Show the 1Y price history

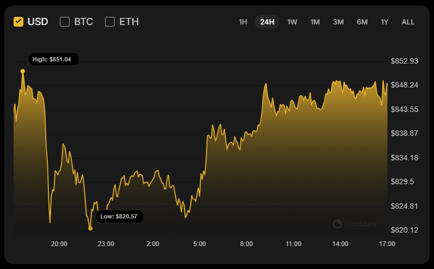click(x=385, y=22)
